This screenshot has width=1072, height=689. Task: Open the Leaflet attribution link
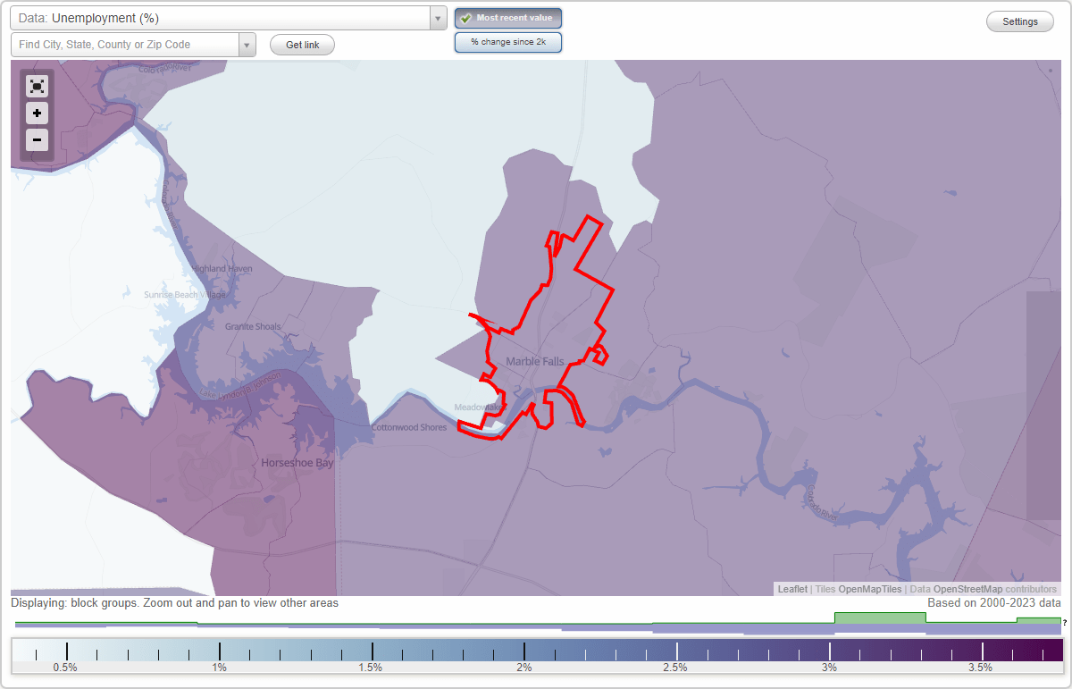point(791,589)
